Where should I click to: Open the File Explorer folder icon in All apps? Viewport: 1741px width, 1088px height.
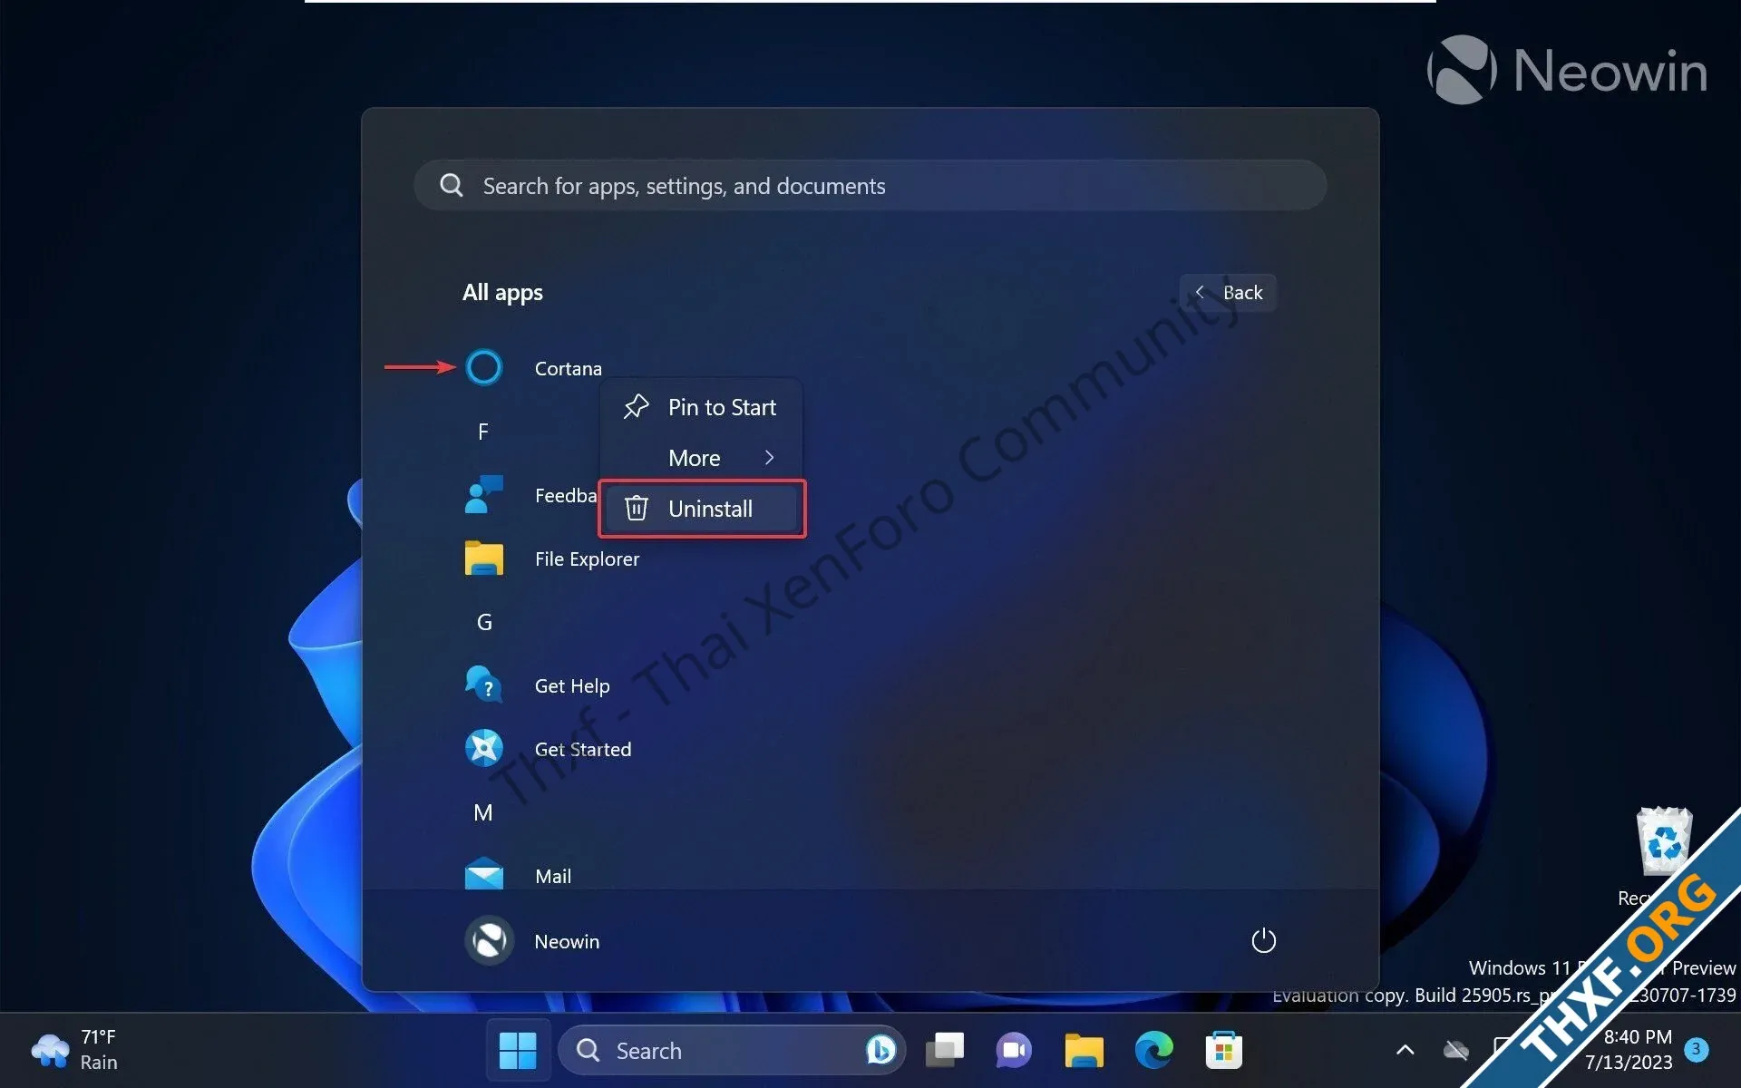[483, 559]
